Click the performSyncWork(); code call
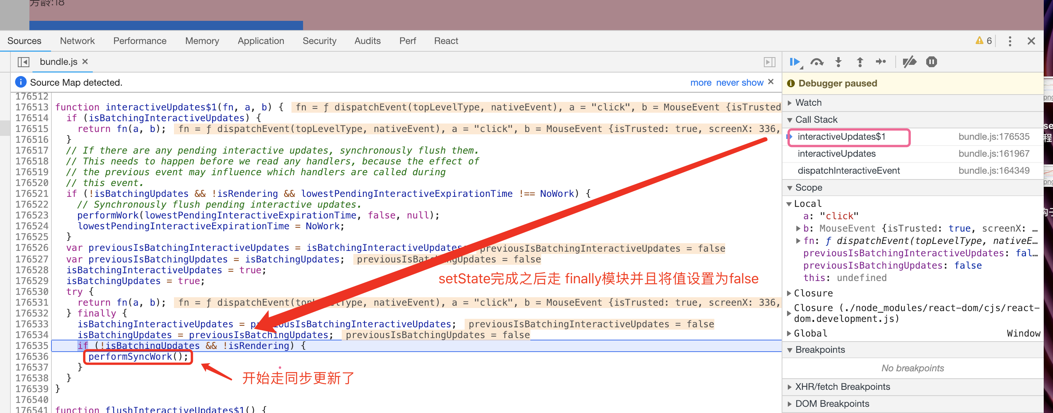 (x=138, y=357)
